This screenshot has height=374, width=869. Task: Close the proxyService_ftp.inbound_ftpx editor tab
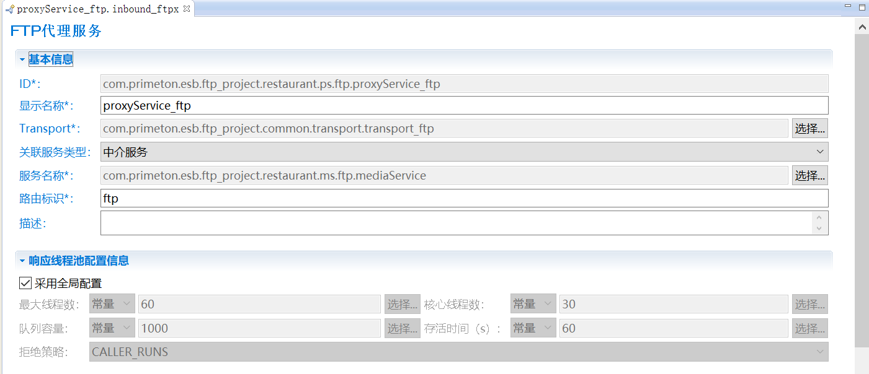[187, 9]
